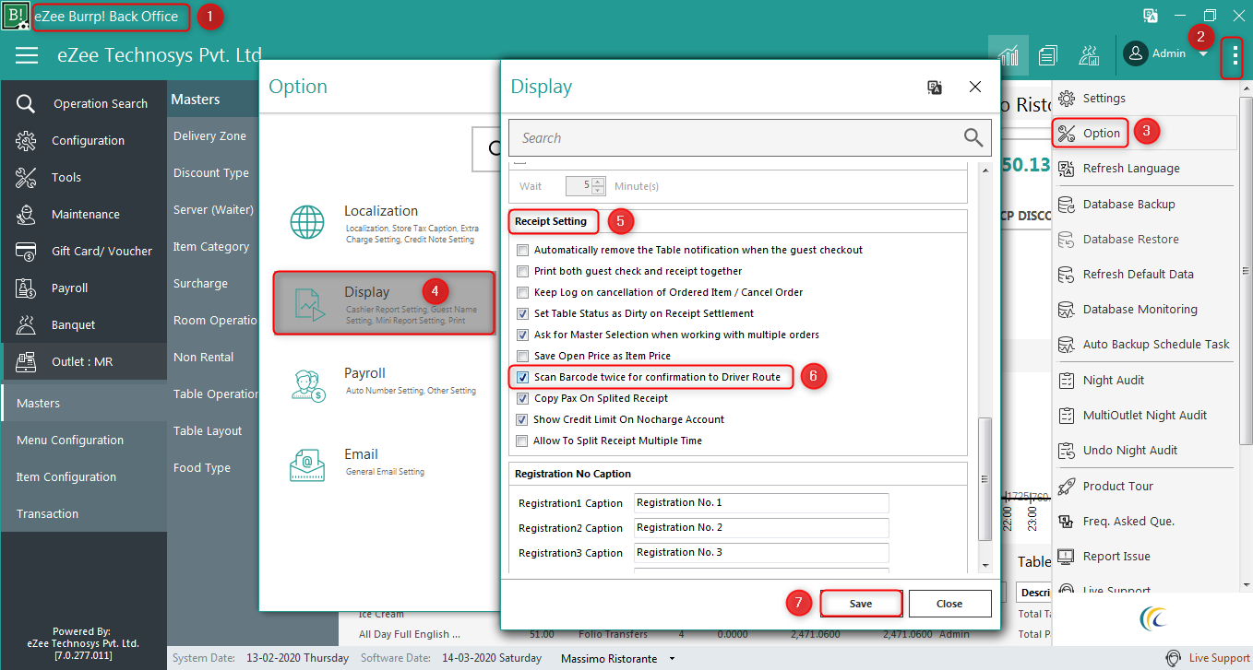The height and width of the screenshot is (670, 1253).
Task: Click the Configuration gear icon in sidebar
Action: coord(26,140)
